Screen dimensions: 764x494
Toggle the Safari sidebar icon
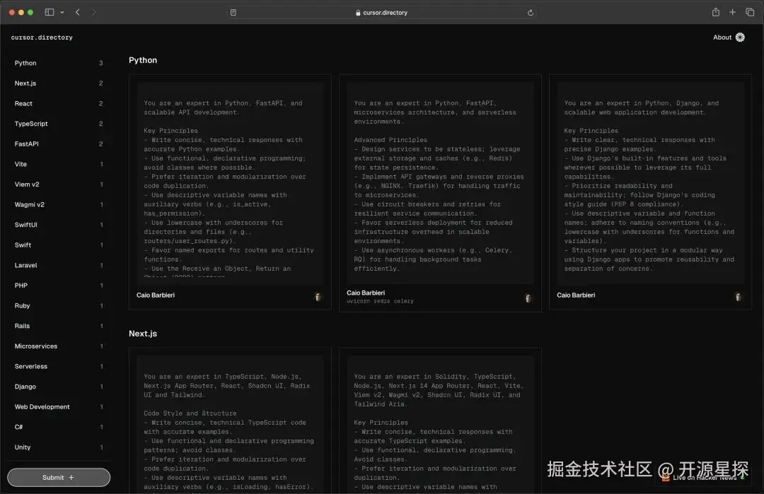click(50, 12)
